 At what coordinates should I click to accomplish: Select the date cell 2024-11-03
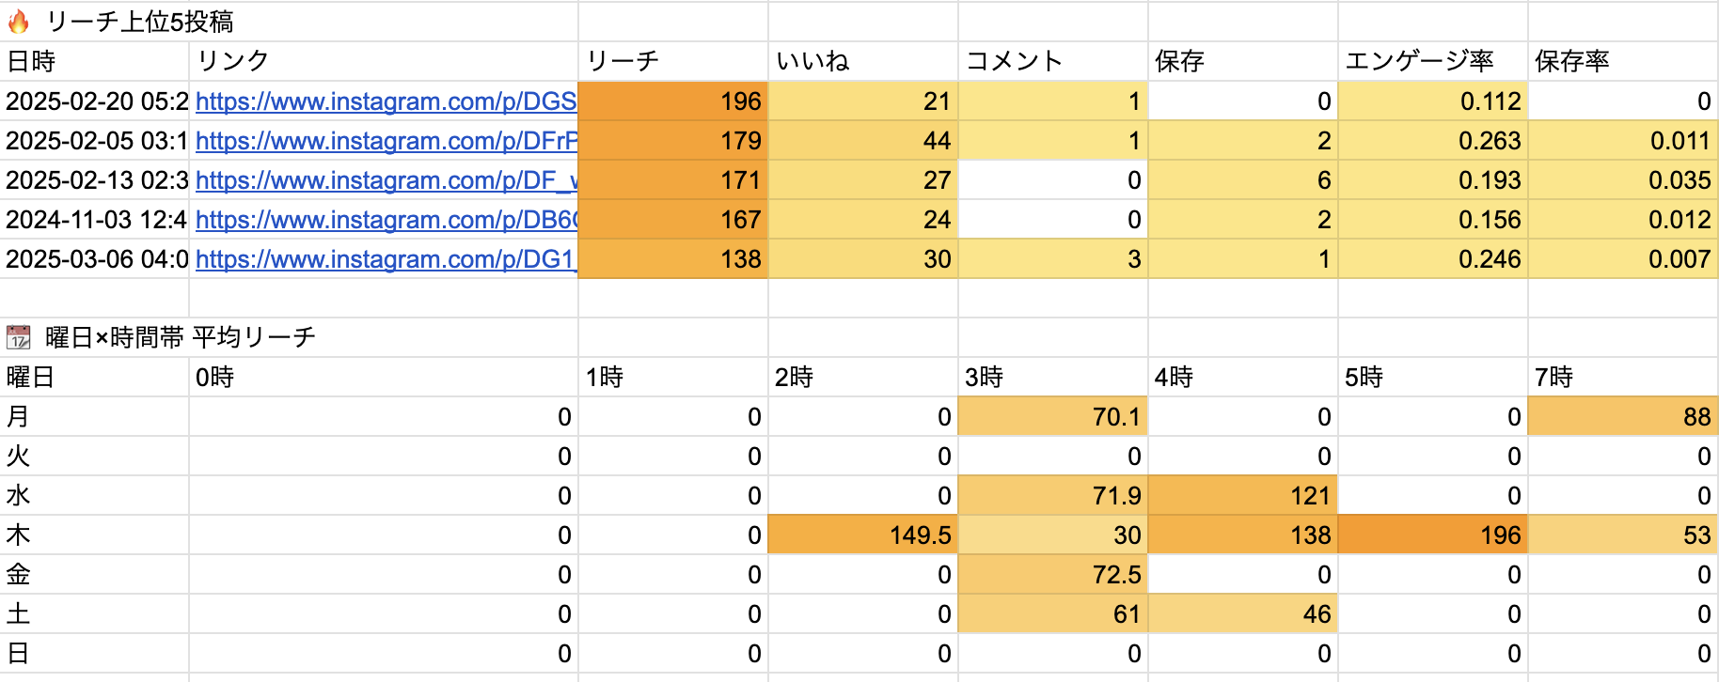pyautogui.click(x=96, y=220)
